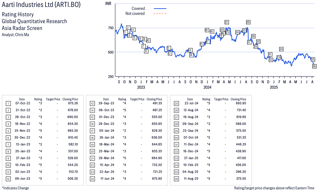Screen dimensions: 318x190
Task: Click the 2025 year label on the x-axis
Action: (274, 87)
